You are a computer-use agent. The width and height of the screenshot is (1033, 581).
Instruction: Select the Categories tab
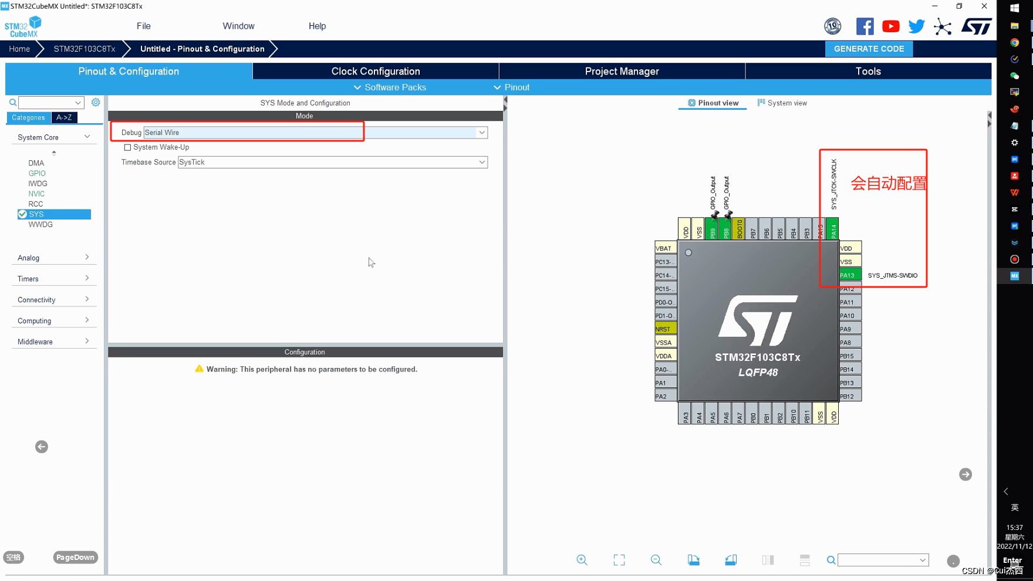tap(28, 117)
